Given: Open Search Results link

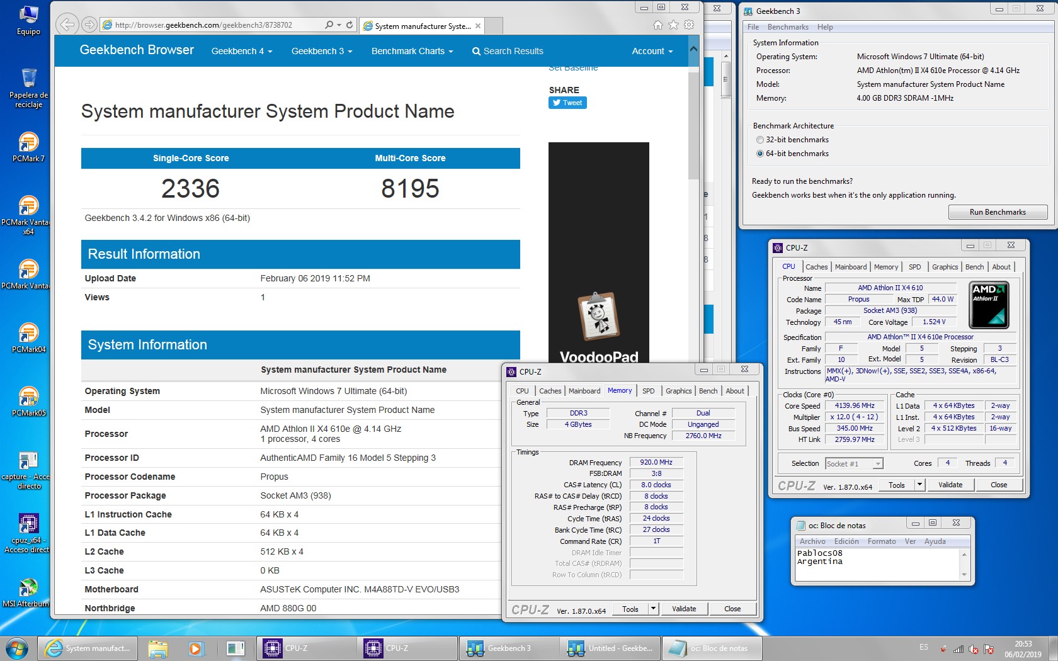Looking at the screenshot, I should [508, 51].
